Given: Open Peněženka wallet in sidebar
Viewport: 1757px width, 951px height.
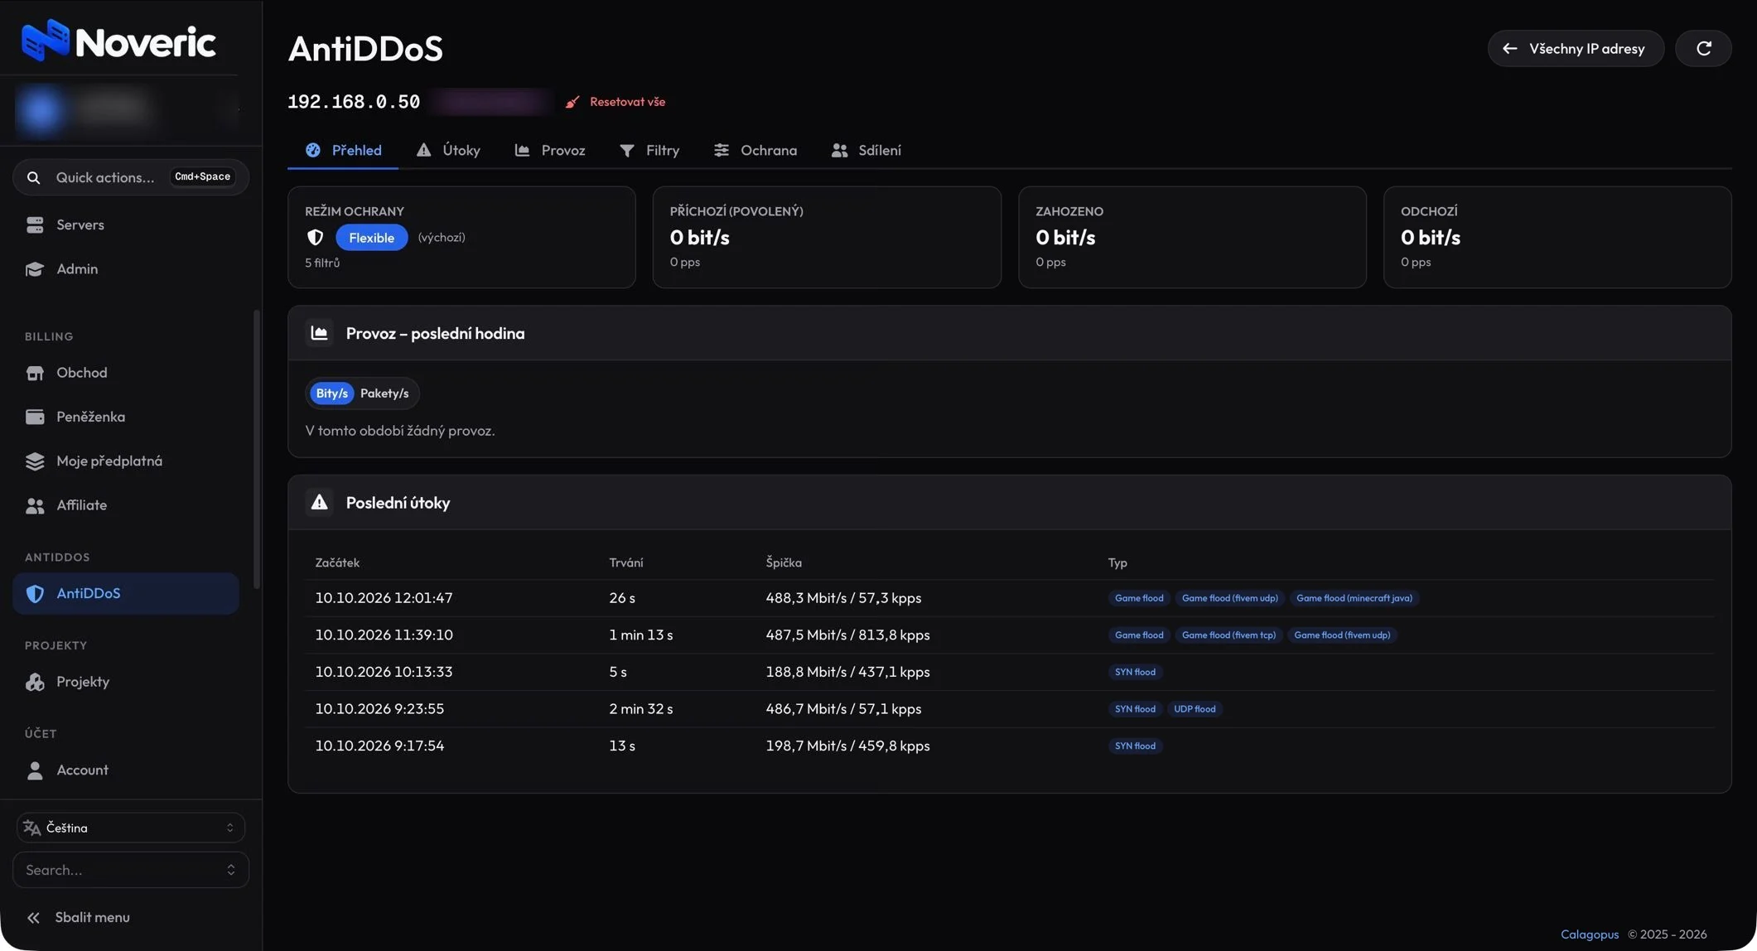Looking at the screenshot, I should 126,417.
